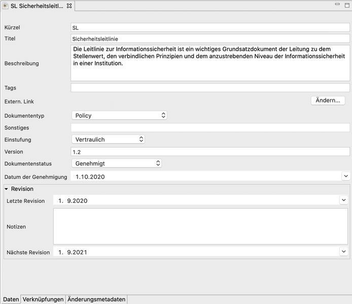Open the Dokumentenstatus dropdown showing Genehmigt
Screen dimensions: 352x304
[117, 163]
